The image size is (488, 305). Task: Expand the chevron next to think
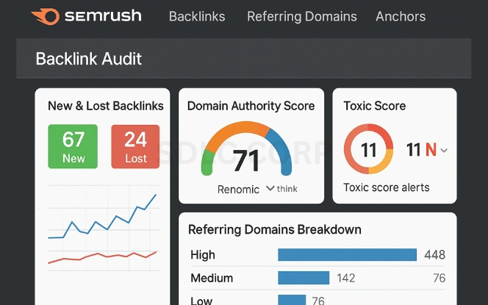pyautogui.click(x=270, y=188)
